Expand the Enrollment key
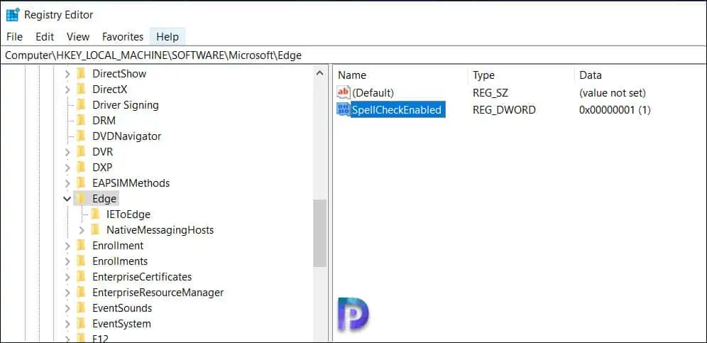This screenshot has height=343, width=707. (67, 246)
